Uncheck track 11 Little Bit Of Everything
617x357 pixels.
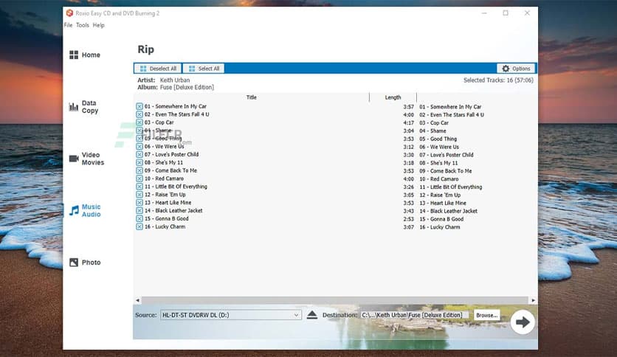pos(139,187)
